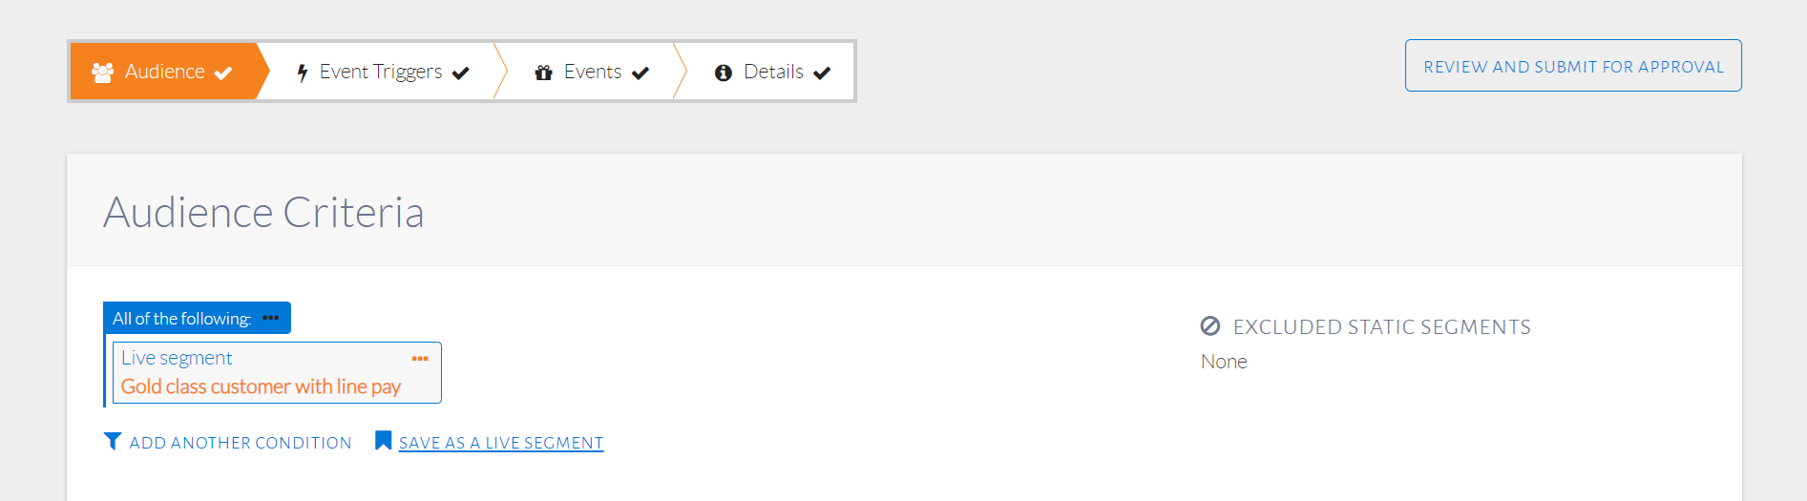The image size is (1807, 501).
Task: Click the bookmark icon beside Save
Action: [383, 441]
